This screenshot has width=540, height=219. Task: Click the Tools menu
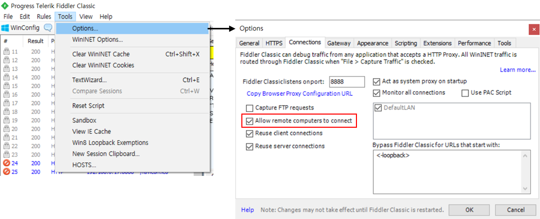(65, 17)
